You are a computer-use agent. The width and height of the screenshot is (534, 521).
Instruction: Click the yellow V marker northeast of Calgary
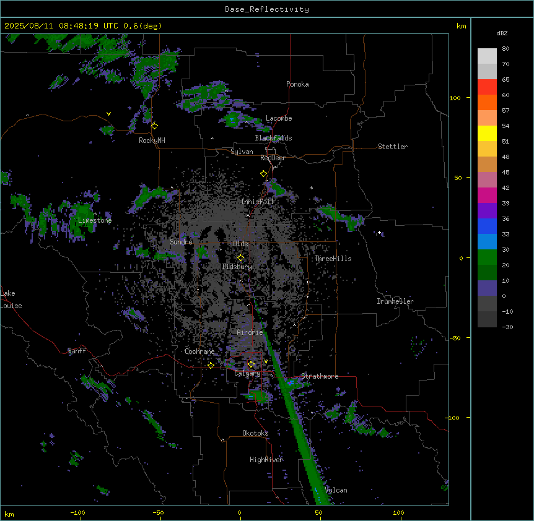click(x=266, y=361)
